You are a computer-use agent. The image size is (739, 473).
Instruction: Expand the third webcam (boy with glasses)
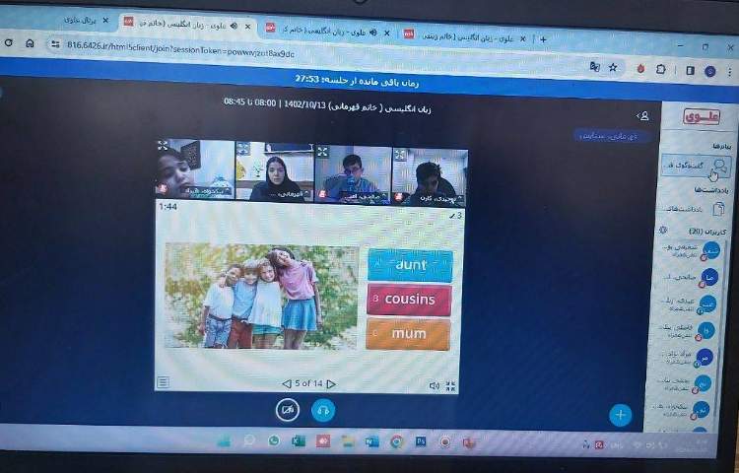coord(322,152)
